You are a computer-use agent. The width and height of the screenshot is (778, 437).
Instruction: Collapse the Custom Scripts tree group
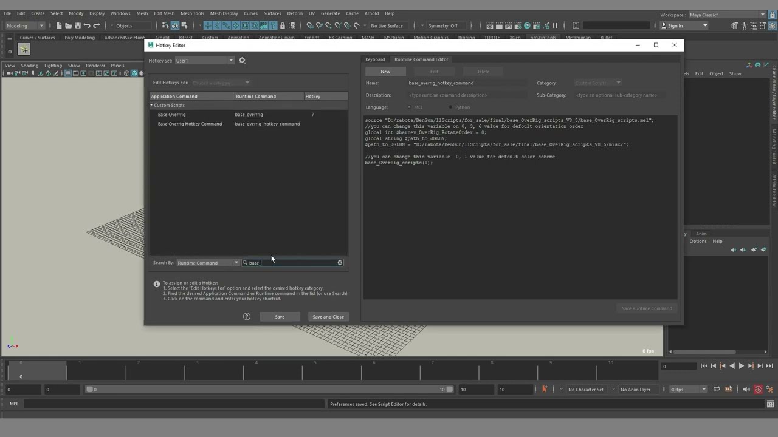click(x=152, y=105)
